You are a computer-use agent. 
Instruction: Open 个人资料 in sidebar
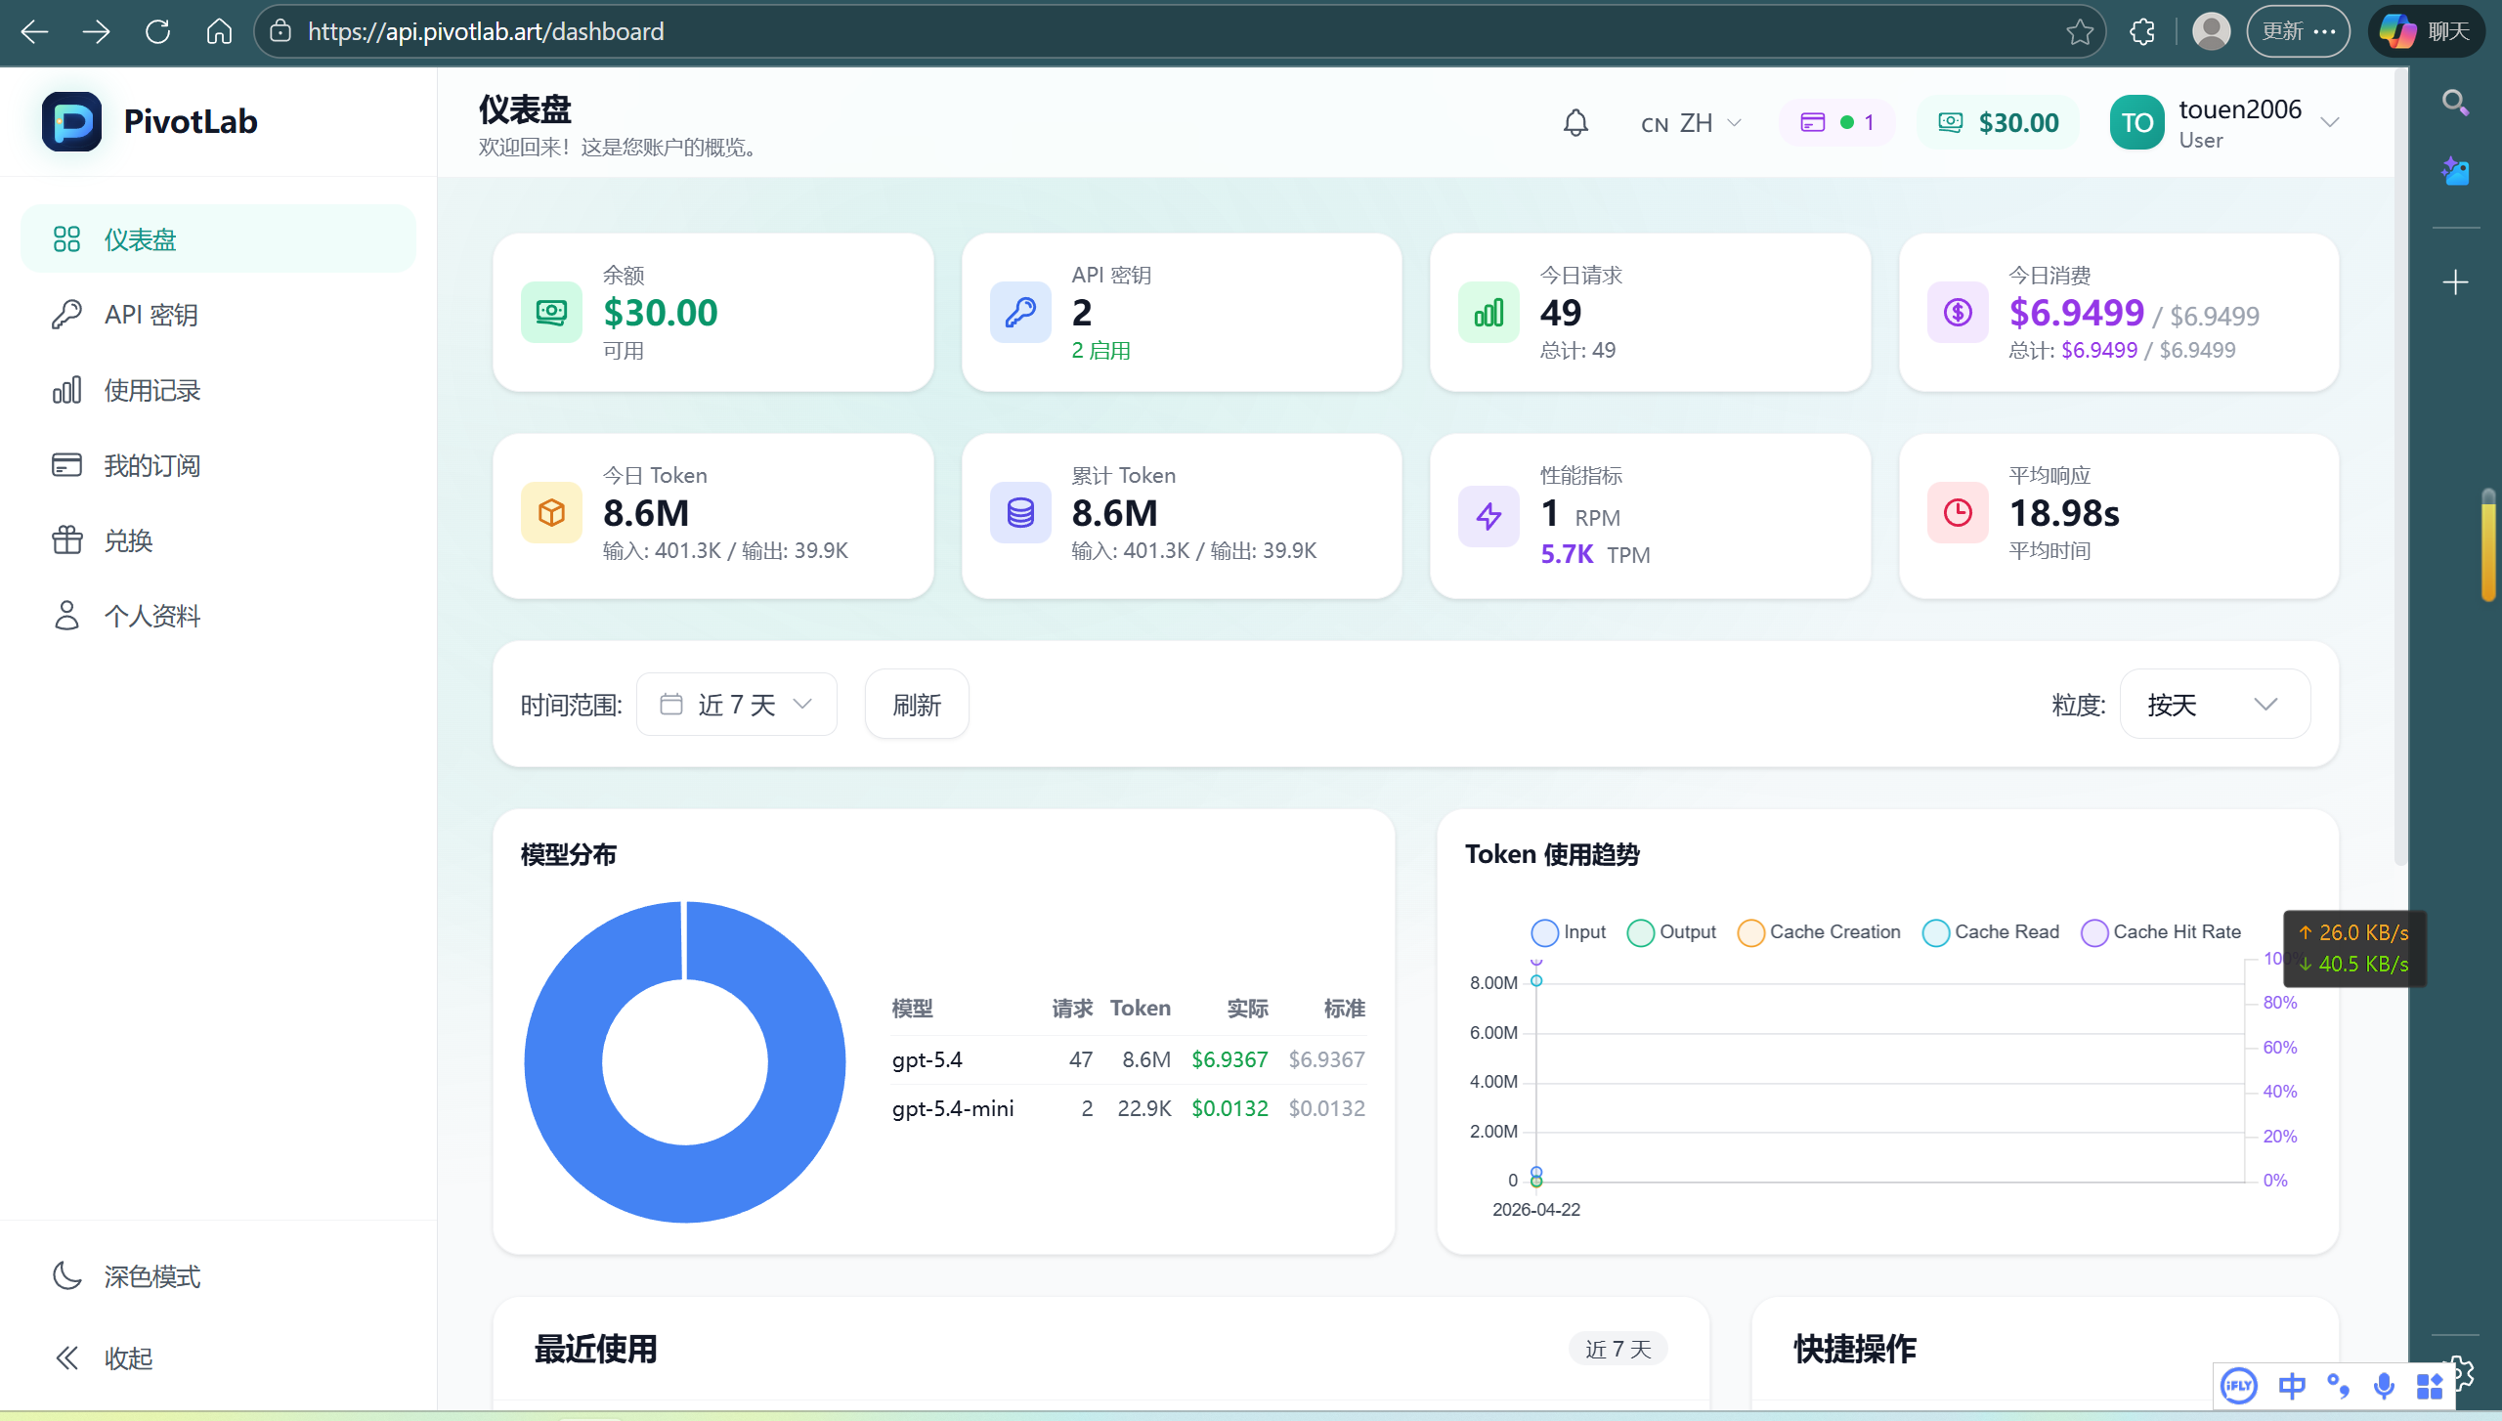(219, 616)
